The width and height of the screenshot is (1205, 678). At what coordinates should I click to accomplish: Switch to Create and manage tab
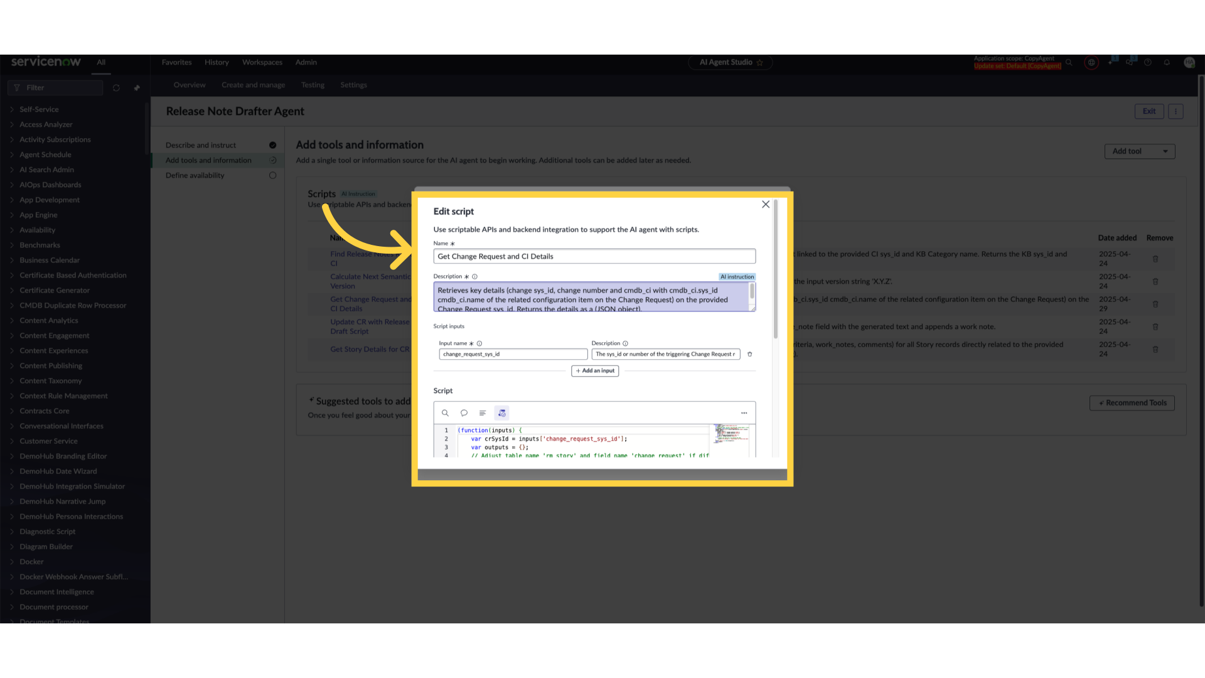click(x=253, y=85)
